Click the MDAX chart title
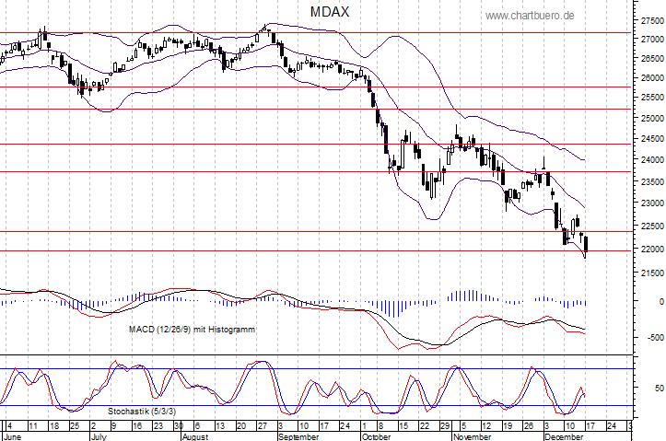The image size is (666, 441). point(329,11)
